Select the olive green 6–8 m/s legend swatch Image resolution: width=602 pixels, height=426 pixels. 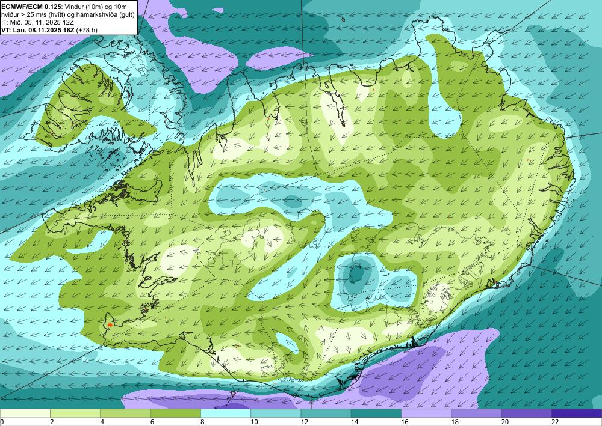click(175, 413)
